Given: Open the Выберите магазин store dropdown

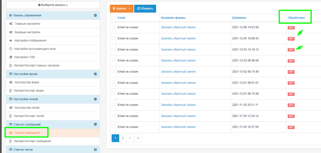Looking at the screenshot, I should [53, 5].
